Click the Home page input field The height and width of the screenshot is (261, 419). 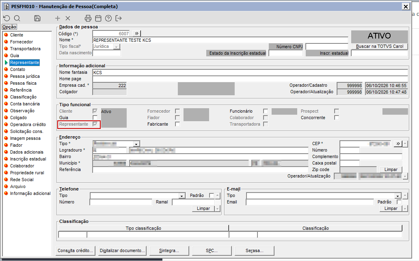click(x=250, y=79)
